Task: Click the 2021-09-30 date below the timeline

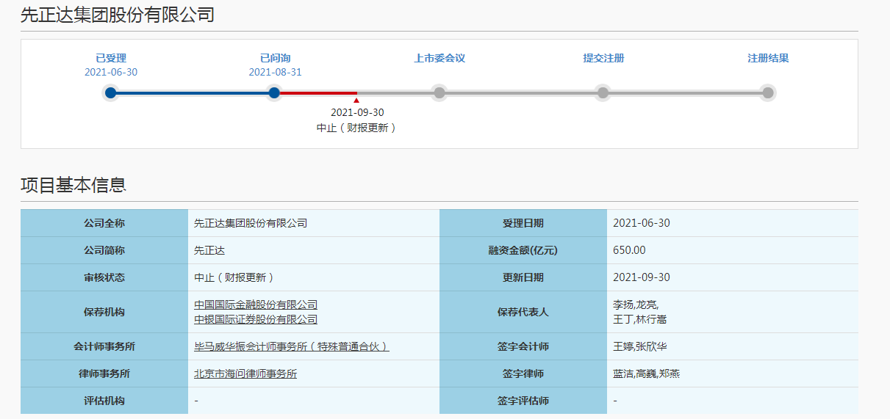Action: [357, 112]
